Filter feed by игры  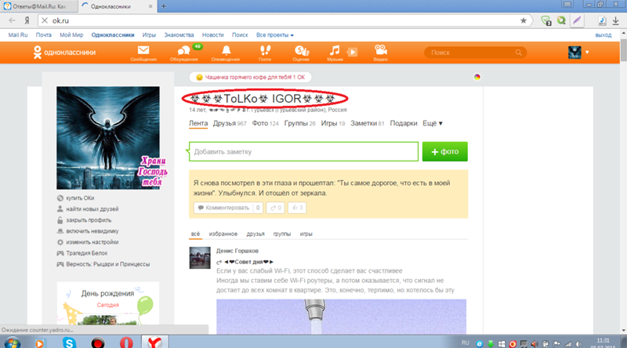click(306, 234)
